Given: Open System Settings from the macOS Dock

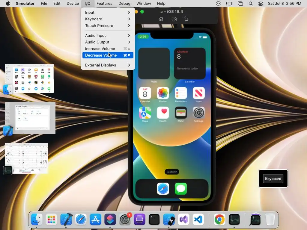Looking at the screenshot, I should pyautogui.click(x=125, y=219).
